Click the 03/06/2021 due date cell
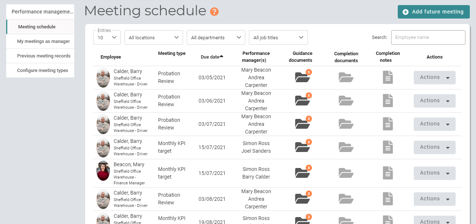The image size is (476, 224). point(212,101)
